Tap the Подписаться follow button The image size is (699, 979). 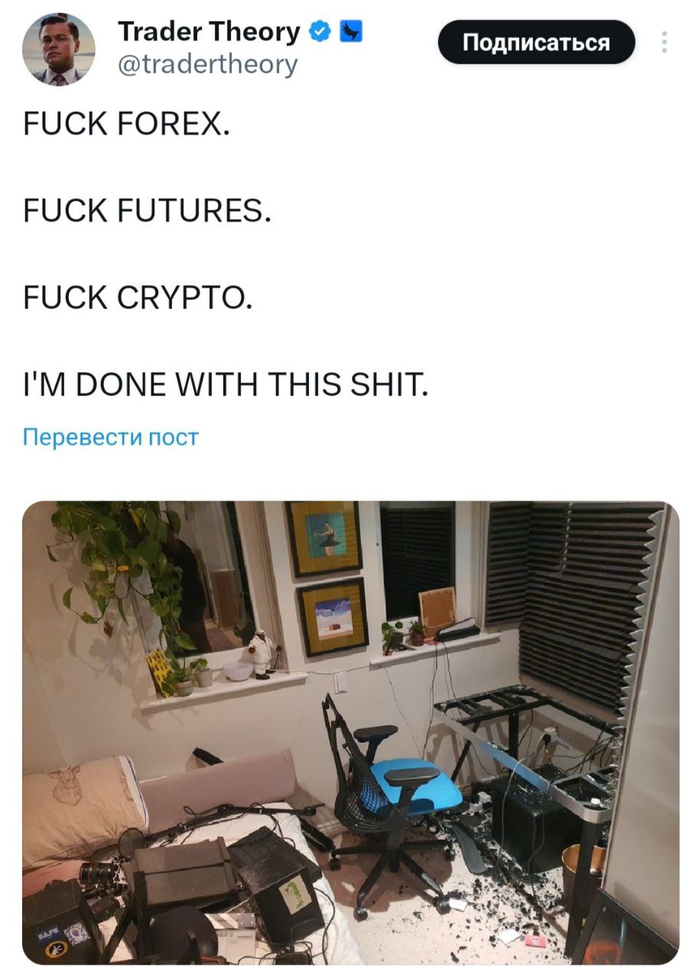536,42
